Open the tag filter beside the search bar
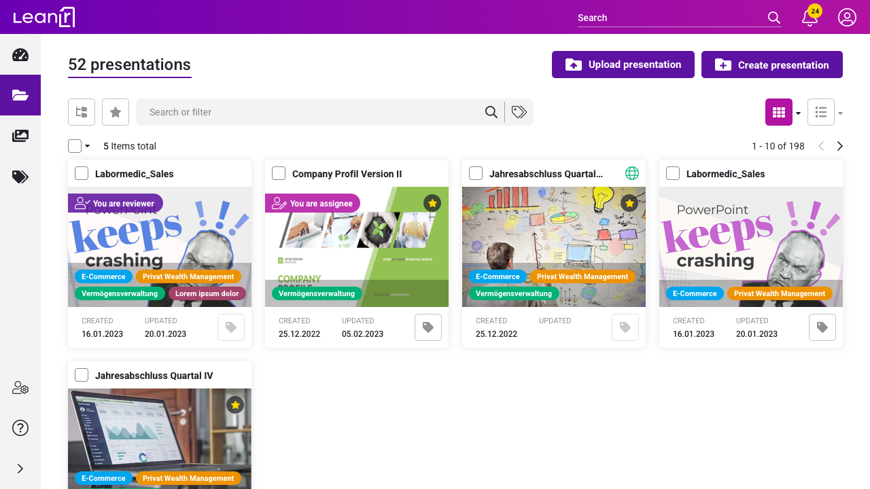This screenshot has height=489, width=870. point(519,111)
